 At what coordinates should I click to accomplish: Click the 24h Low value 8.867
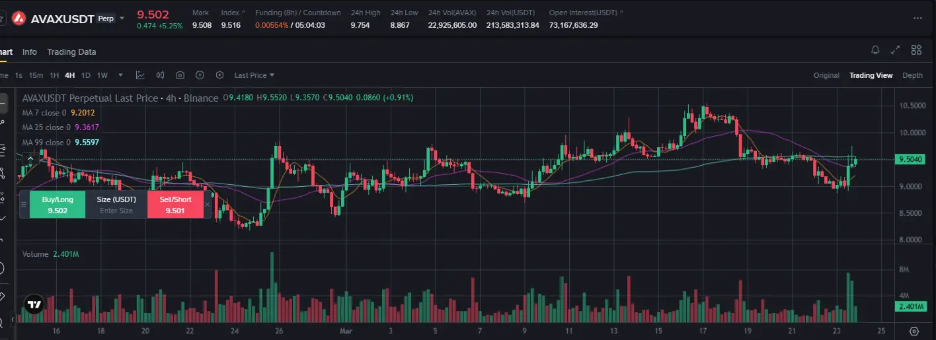(x=400, y=25)
